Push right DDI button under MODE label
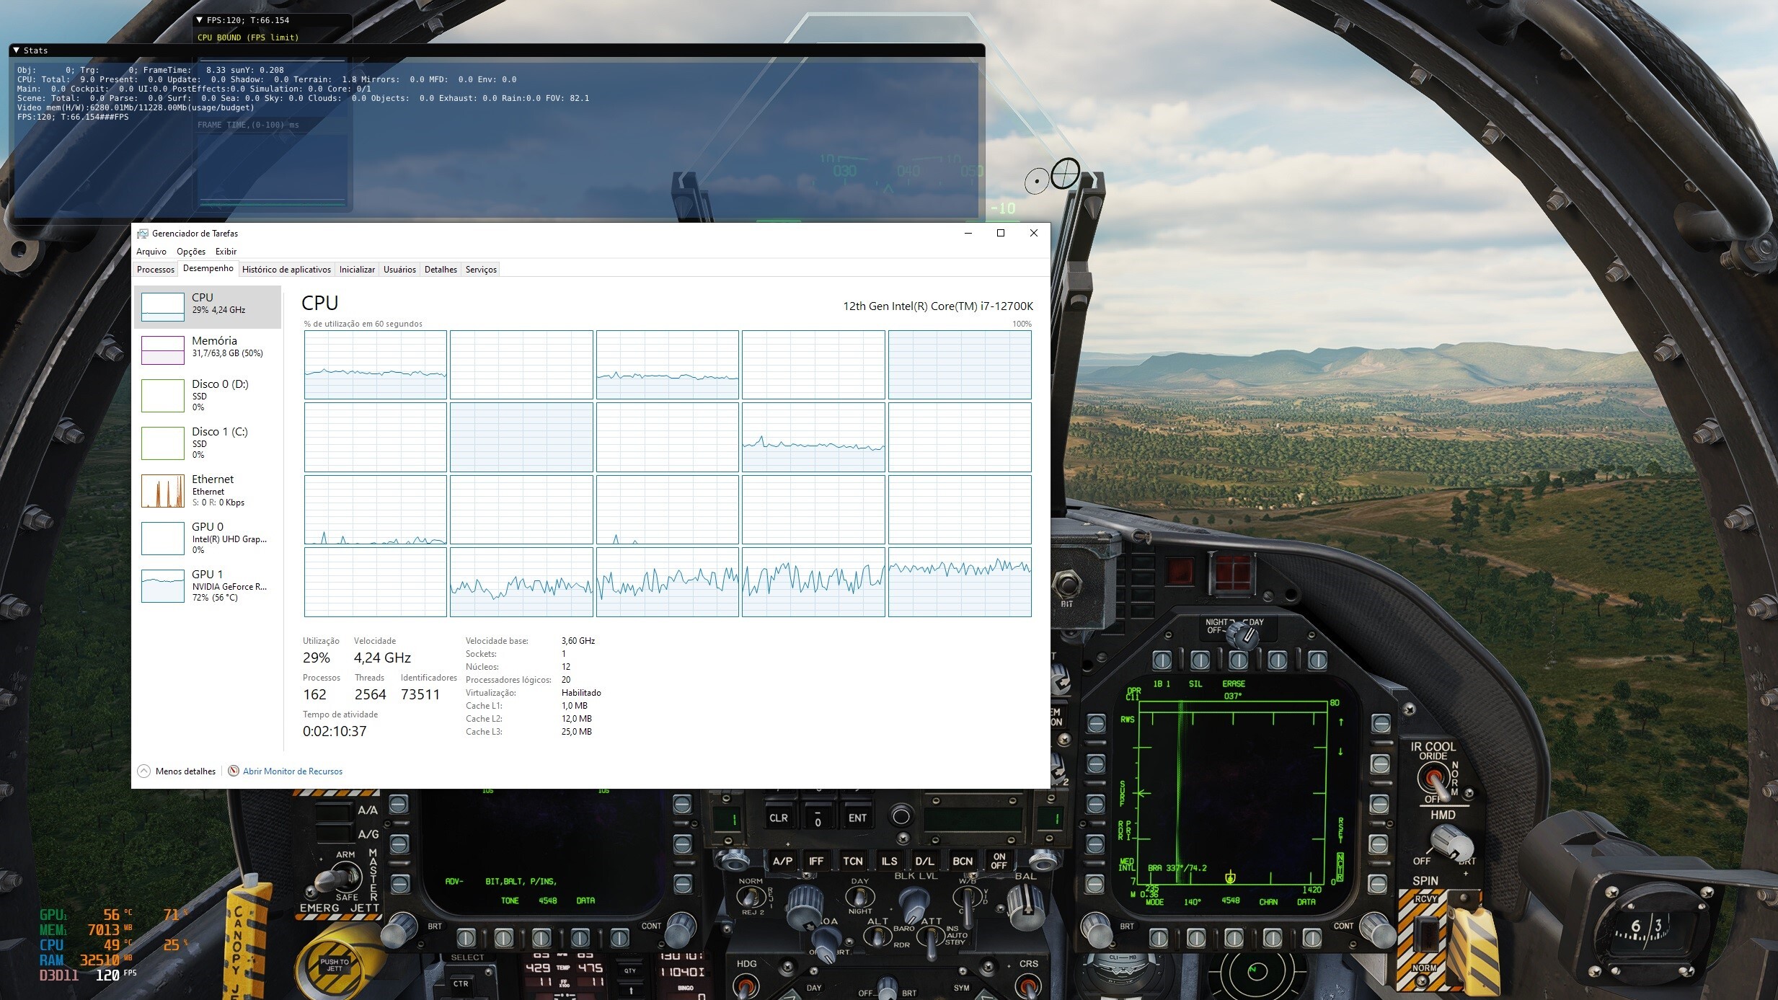Image resolution: width=1778 pixels, height=1000 pixels. tap(1158, 938)
